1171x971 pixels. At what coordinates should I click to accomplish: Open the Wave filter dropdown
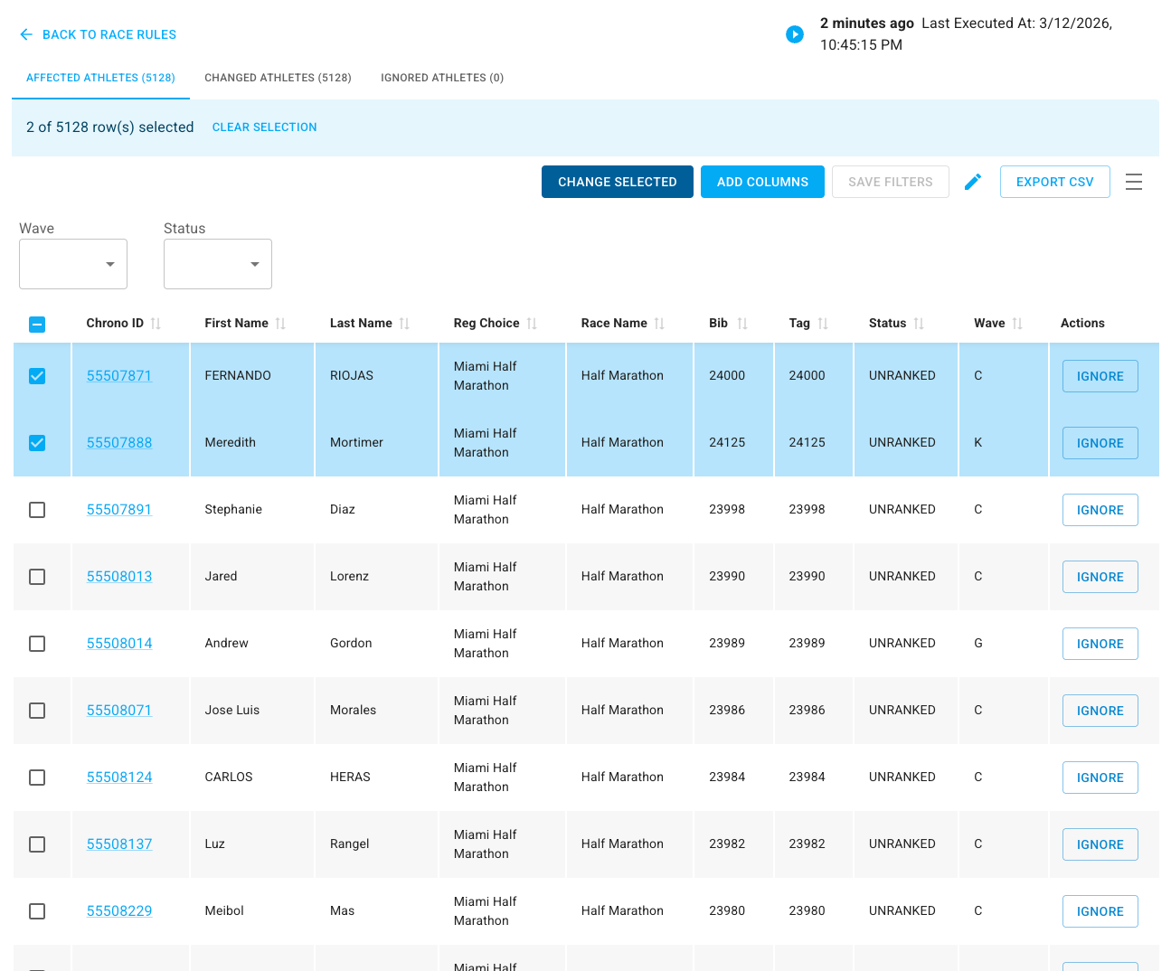(73, 264)
